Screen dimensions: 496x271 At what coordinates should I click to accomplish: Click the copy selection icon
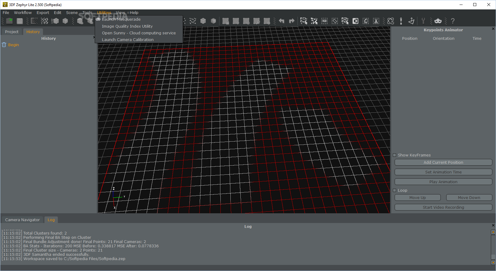coord(366,21)
